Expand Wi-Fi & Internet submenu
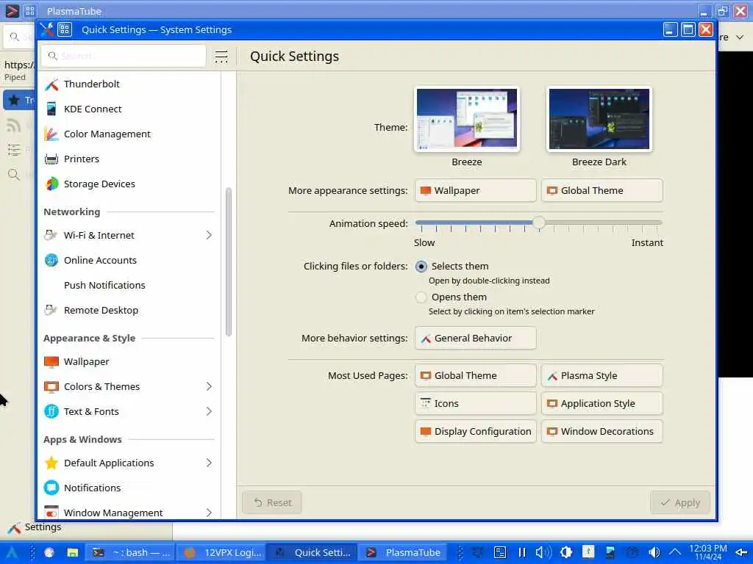 tap(209, 235)
